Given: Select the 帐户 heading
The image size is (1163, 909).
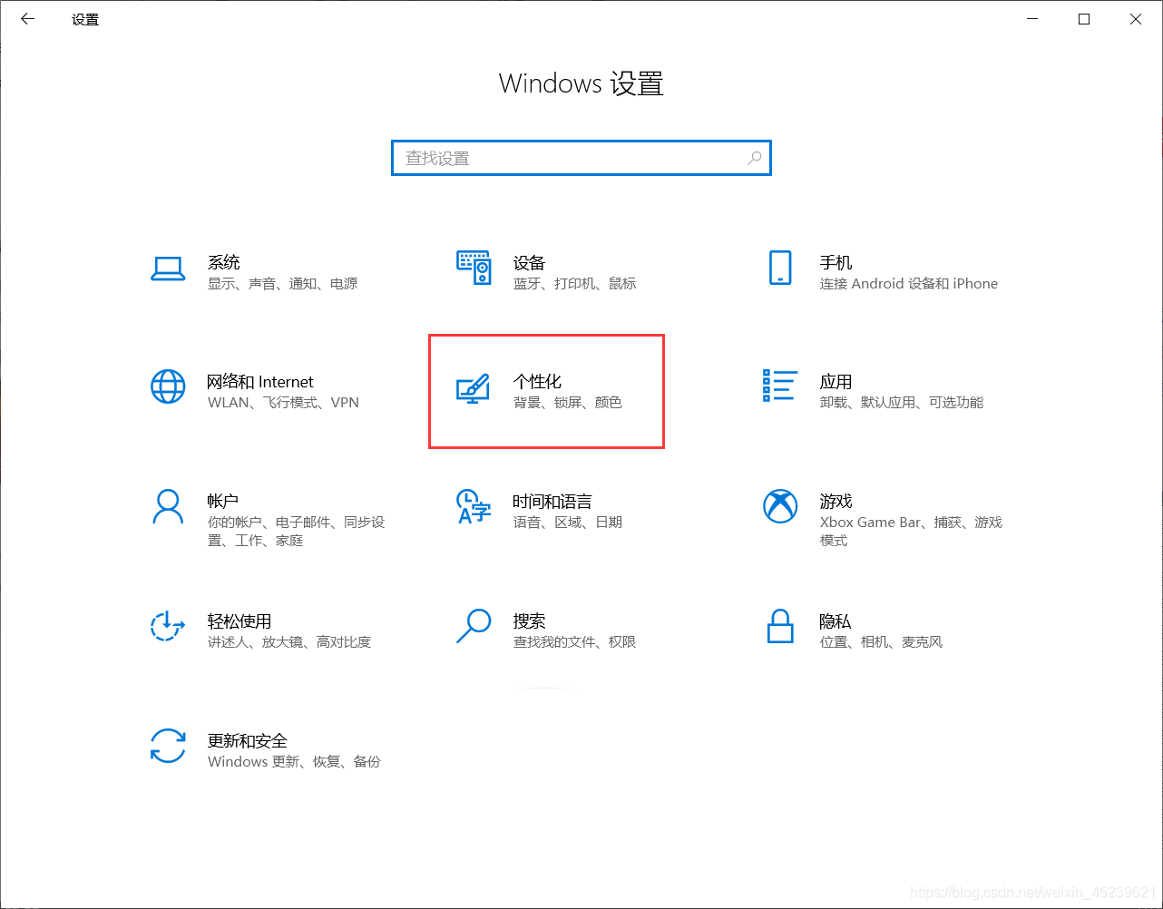Looking at the screenshot, I should pos(223,502).
